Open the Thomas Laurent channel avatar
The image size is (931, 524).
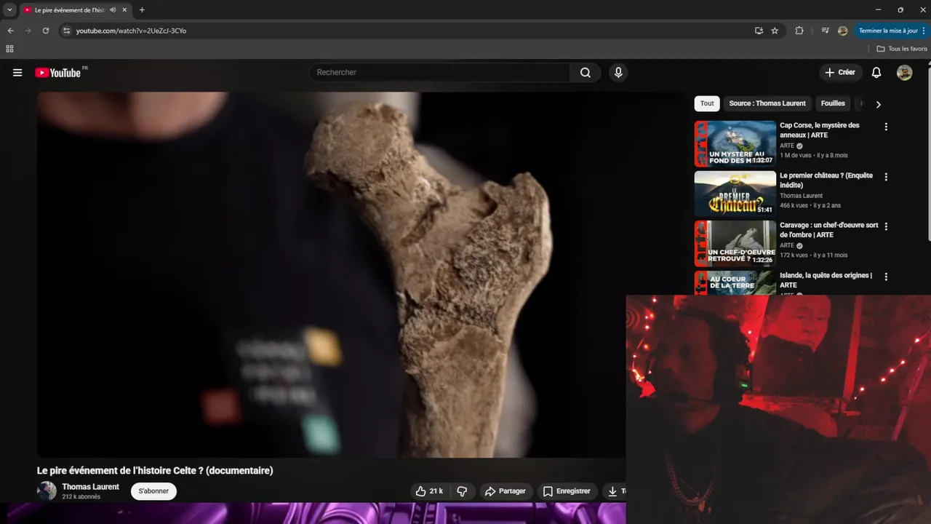pyautogui.click(x=47, y=491)
